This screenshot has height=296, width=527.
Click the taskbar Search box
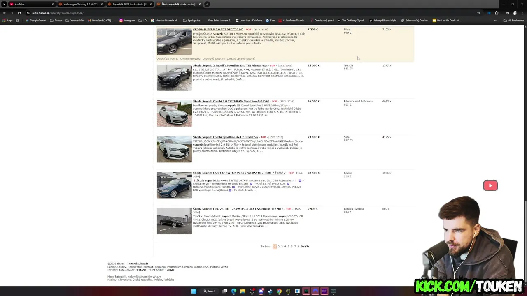(x=209, y=291)
